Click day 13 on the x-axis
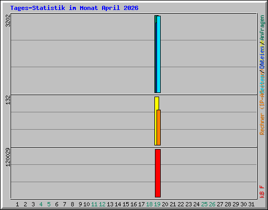268x210 pixels. click(110, 204)
